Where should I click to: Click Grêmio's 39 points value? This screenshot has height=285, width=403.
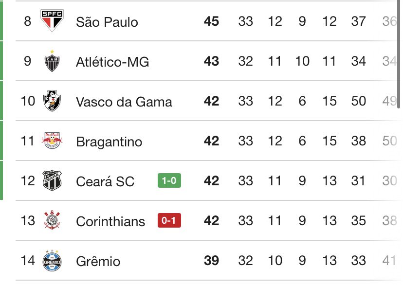[211, 261]
